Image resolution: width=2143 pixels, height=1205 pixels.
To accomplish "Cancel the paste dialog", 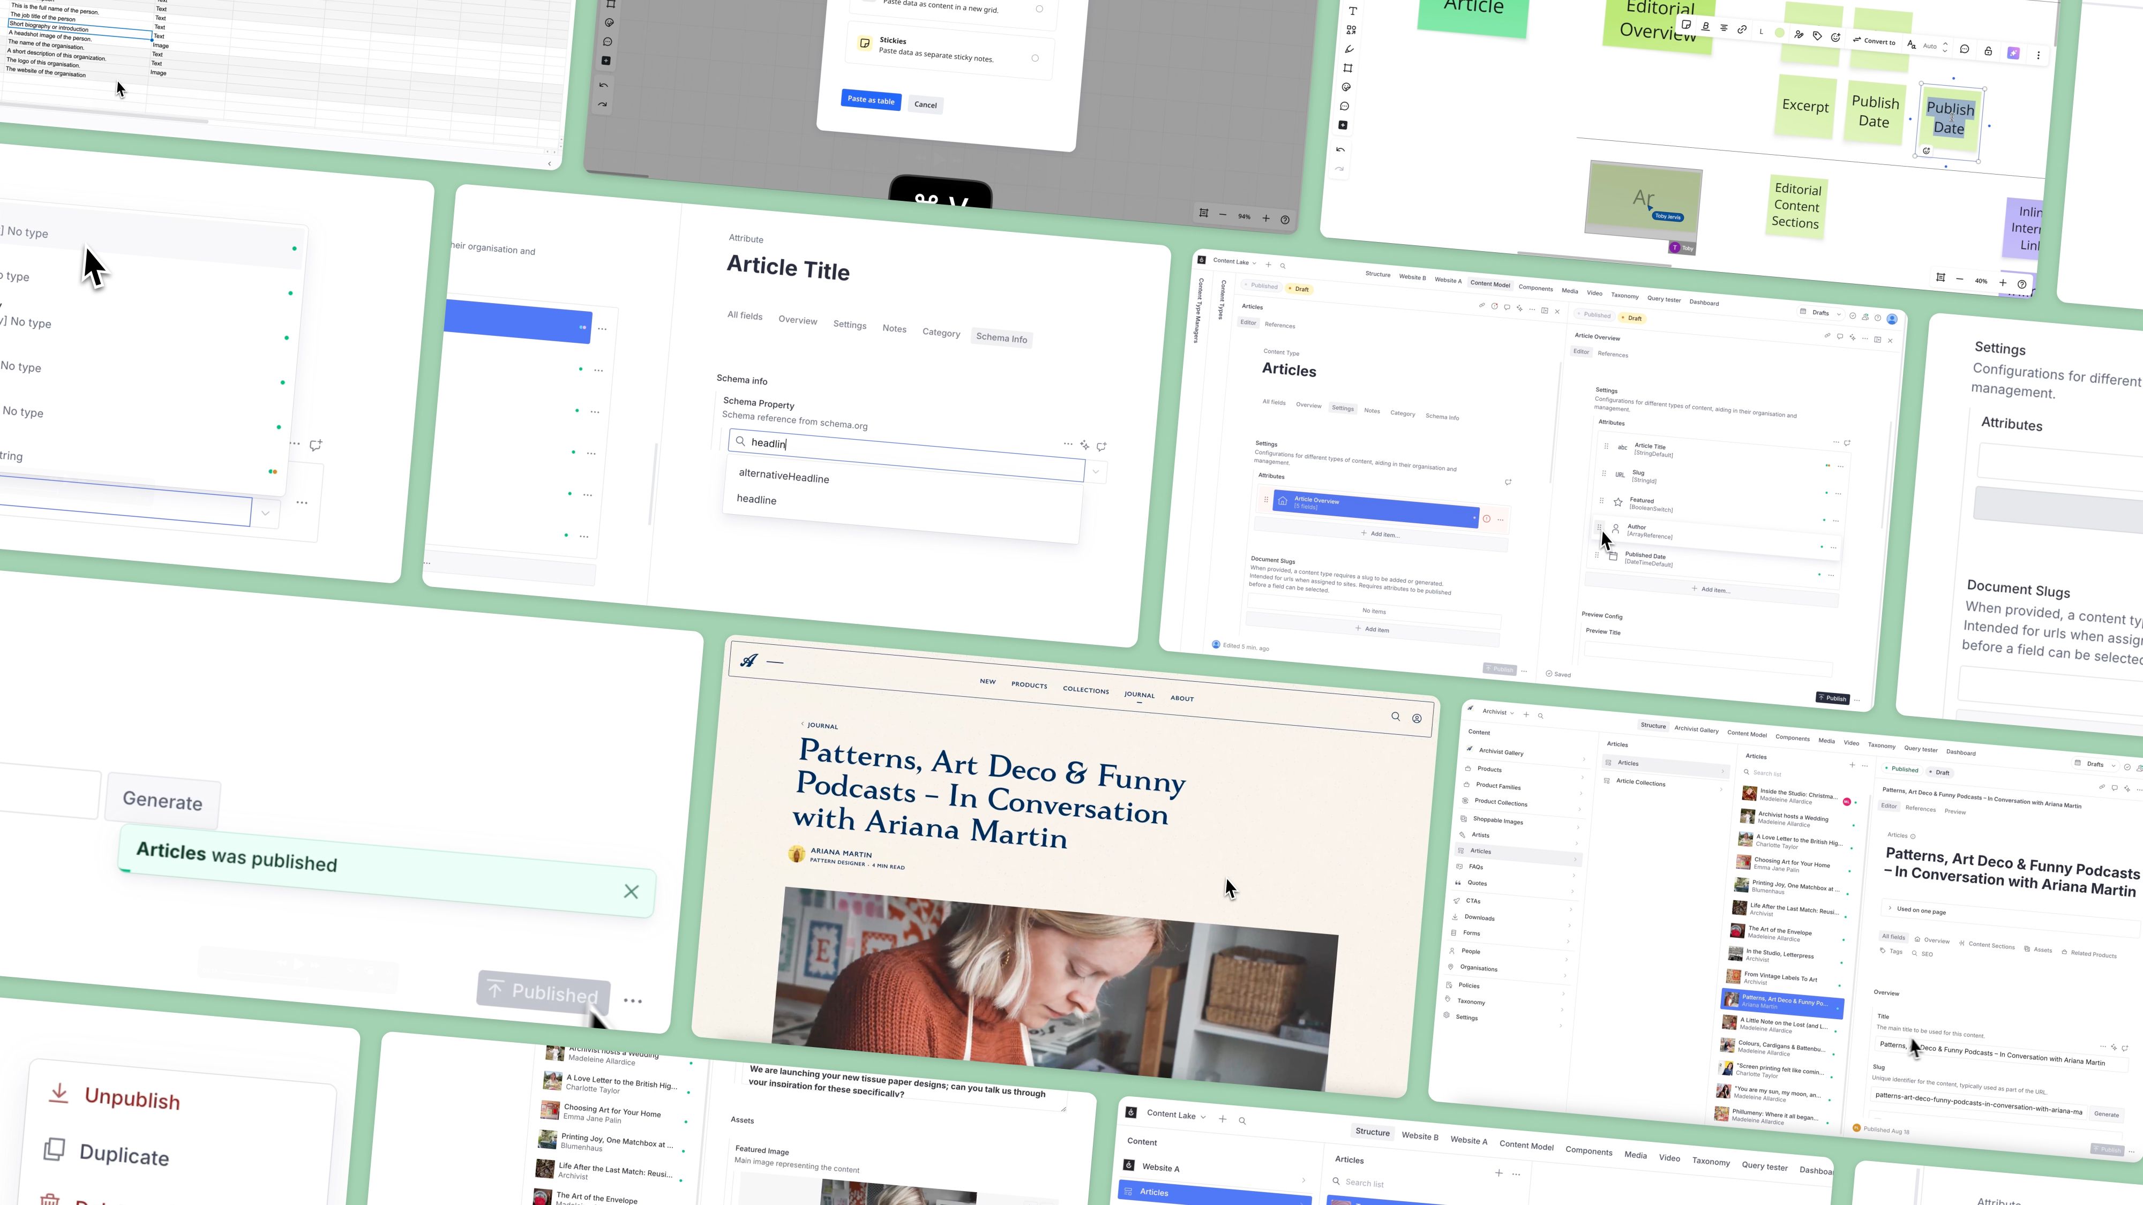I will (925, 105).
